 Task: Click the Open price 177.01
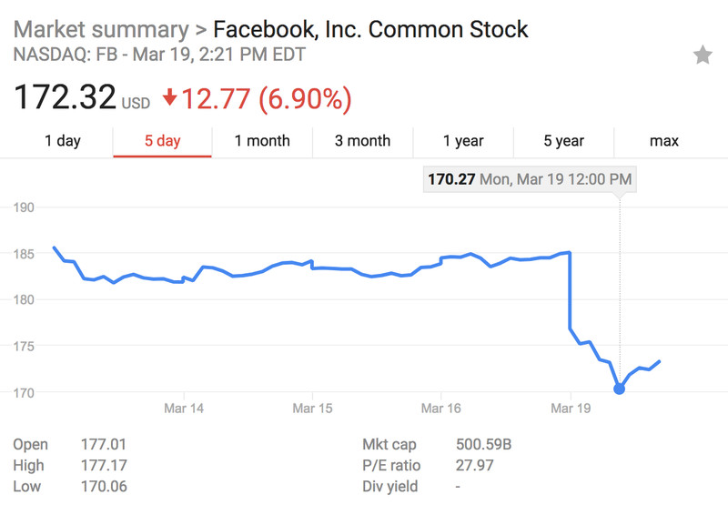pos(103,445)
